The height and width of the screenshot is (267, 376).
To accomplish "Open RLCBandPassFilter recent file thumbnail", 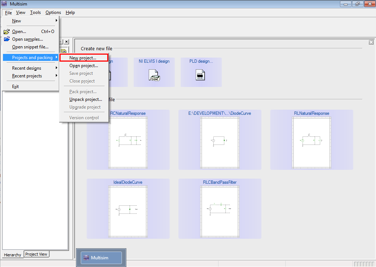I will click(220, 212).
